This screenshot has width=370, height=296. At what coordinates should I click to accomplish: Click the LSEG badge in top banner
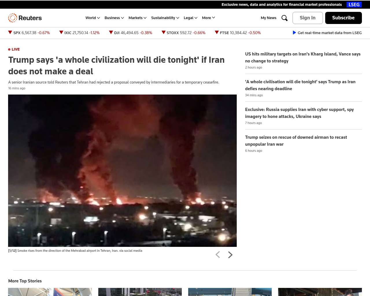pyautogui.click(x=354, y=5)
